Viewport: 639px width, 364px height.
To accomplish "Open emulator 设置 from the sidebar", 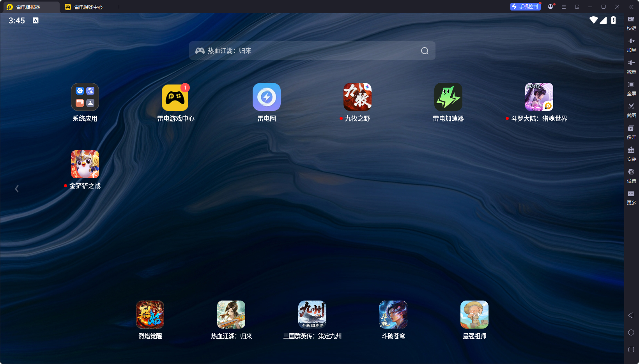I will 631,176.
